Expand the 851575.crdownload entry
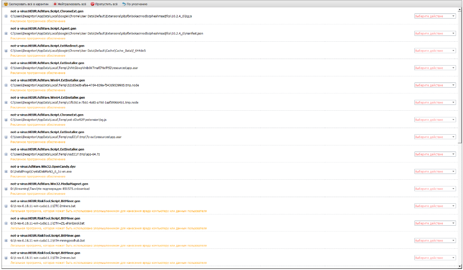The height and width of the screenshot is (270, 463). coord(6,189)
